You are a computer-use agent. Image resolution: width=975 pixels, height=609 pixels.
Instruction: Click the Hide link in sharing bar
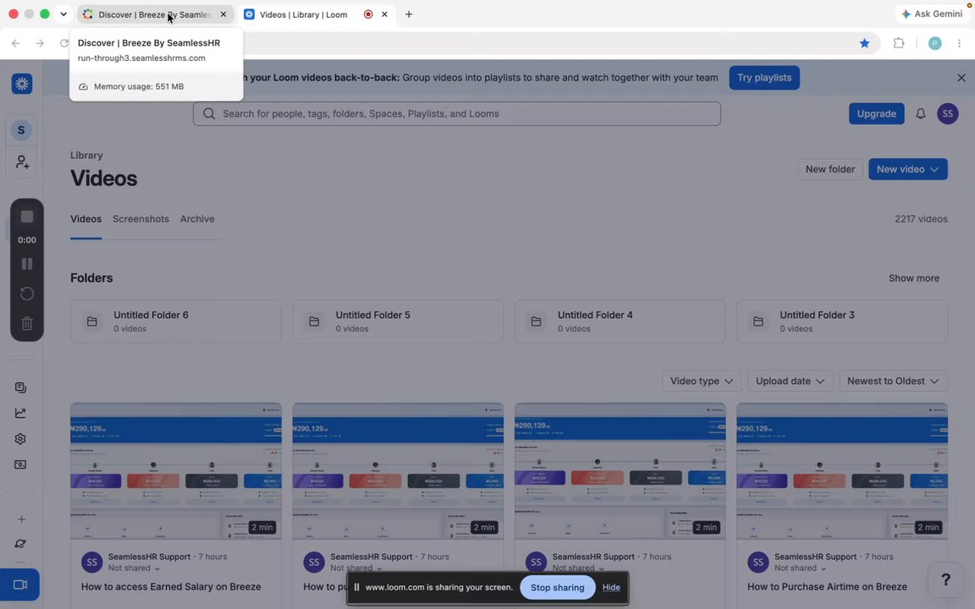pos(610,587)
